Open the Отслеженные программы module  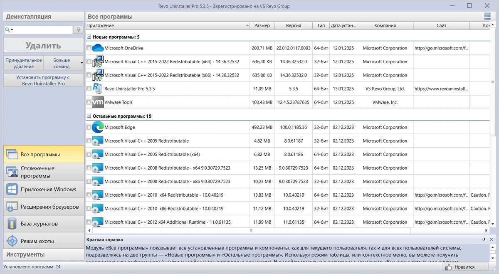point(44,172)
